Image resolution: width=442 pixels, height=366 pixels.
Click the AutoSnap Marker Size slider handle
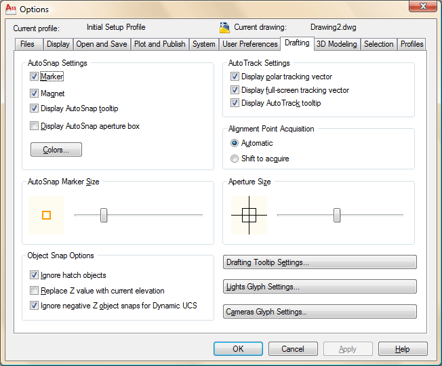pos(104,216)
